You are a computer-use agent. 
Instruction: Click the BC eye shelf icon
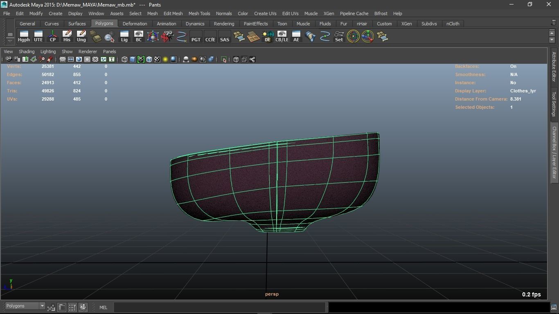point(138,36)
